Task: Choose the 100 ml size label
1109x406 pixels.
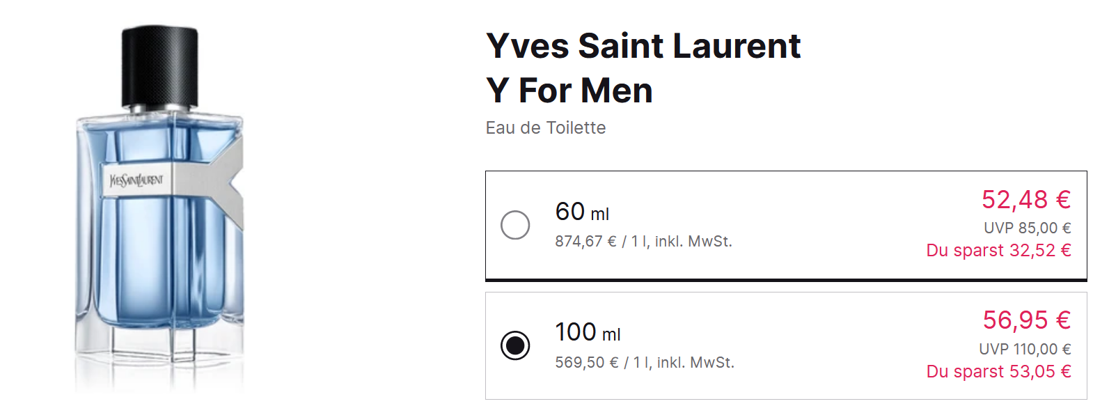Action: coord(588,333)
